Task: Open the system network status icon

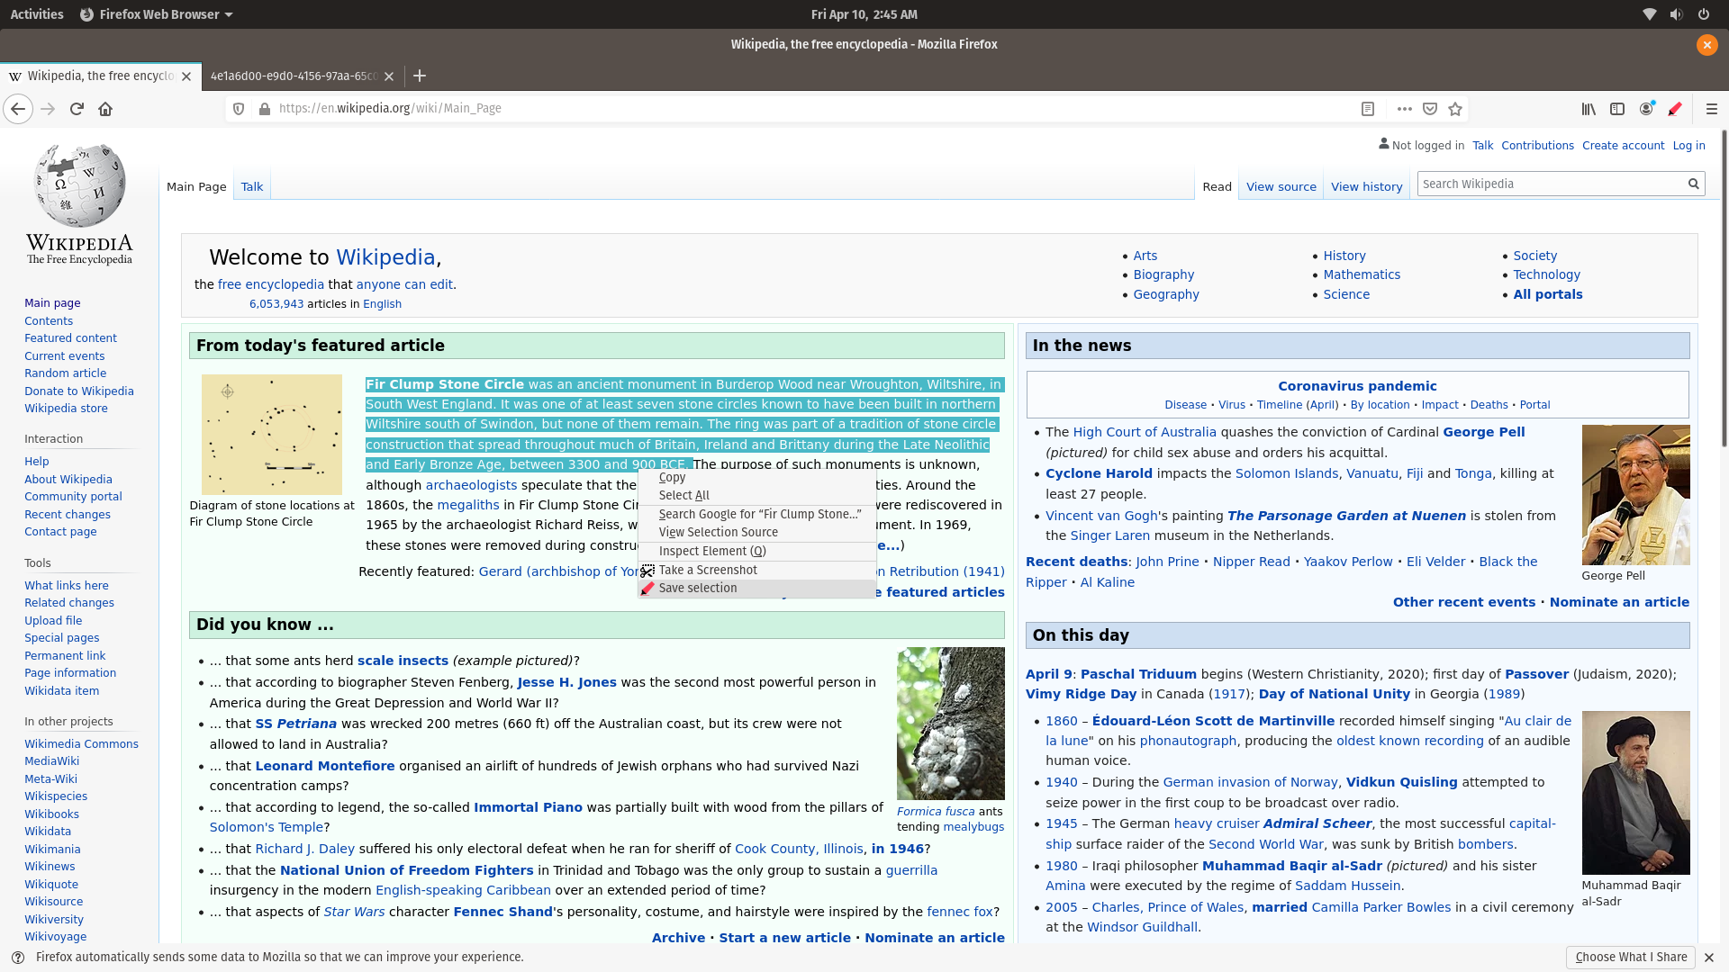Action: 1649,14
